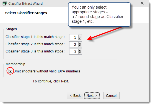Select the Classifier stage 2 number field

[x=74, y=44]
